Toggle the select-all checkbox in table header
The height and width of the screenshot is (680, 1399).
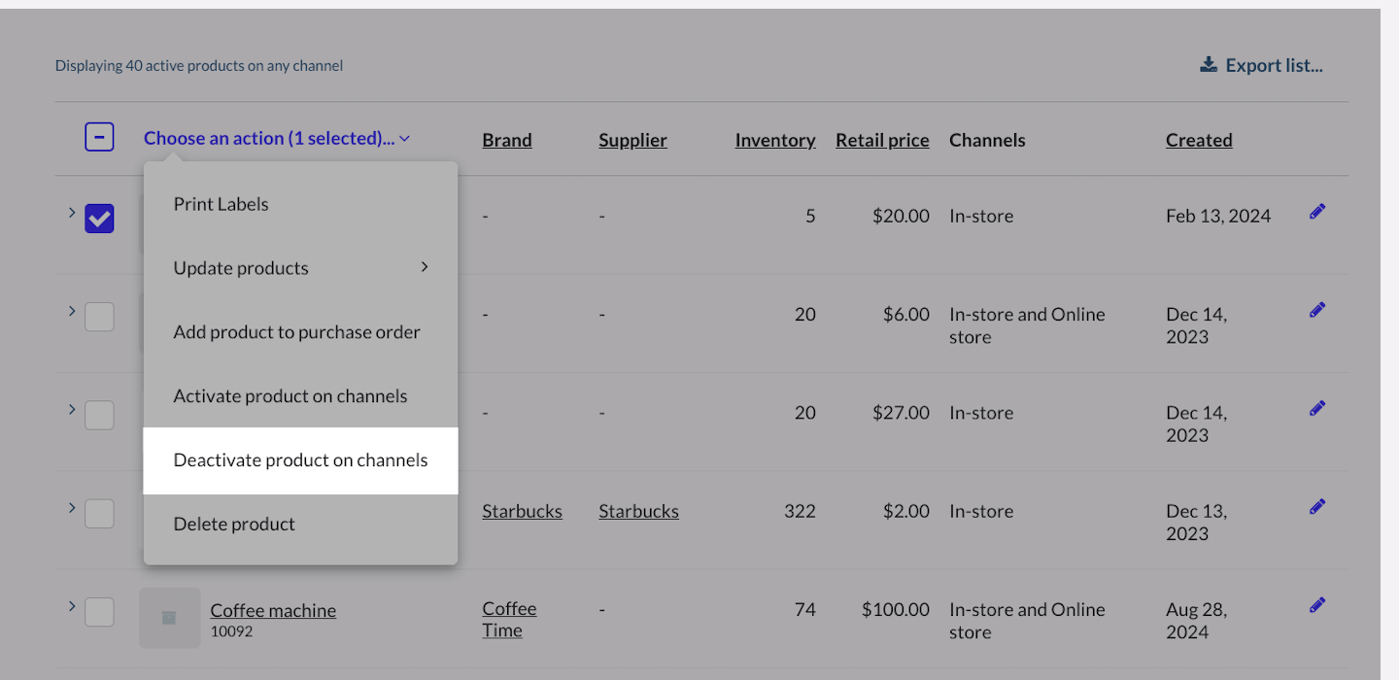click(99, 138)
